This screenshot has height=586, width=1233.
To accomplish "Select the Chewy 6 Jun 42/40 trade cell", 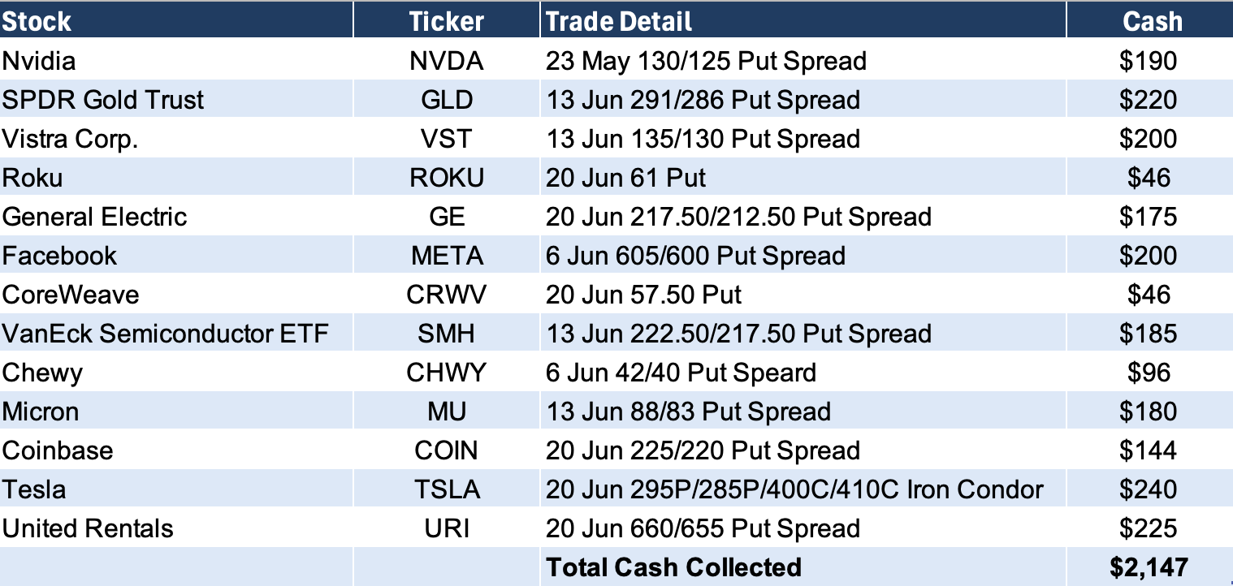I will [681, 373].
